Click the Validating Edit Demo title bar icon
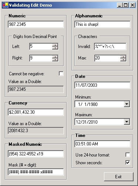This screenshot has width=138, height=186. [x=5, y=5]
